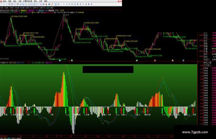This screenshot has width=216, height=139.
Task: Click the up arrow toolbar icon
Action: coord(4,4)
